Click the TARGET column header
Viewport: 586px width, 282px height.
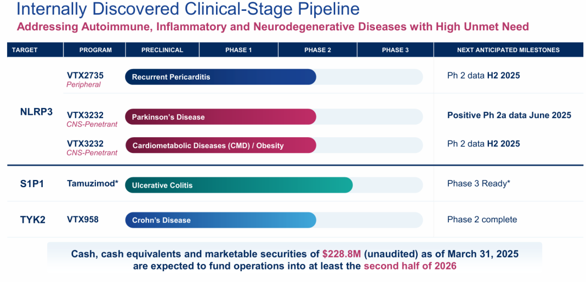tap(24, 50)
